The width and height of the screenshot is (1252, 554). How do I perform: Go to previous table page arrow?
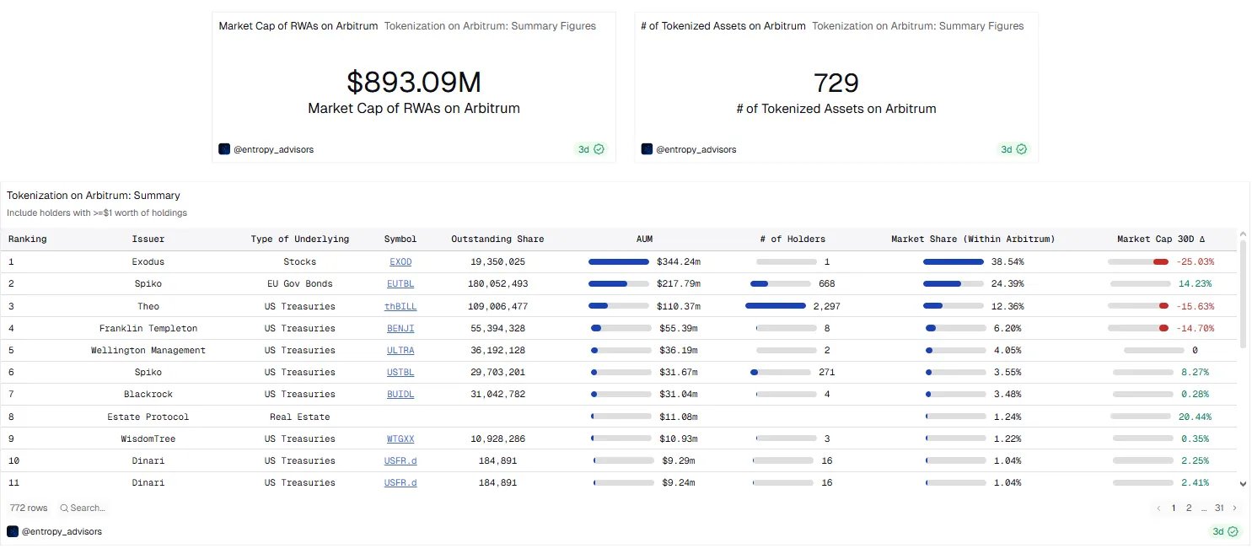click(x=1158, y=508)
